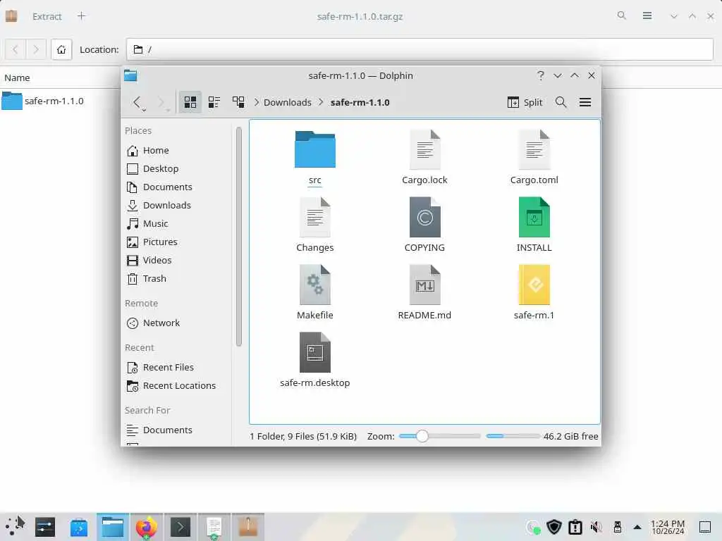Open the src folder in Dolphin
722x541 pixels.
(315, 149)
